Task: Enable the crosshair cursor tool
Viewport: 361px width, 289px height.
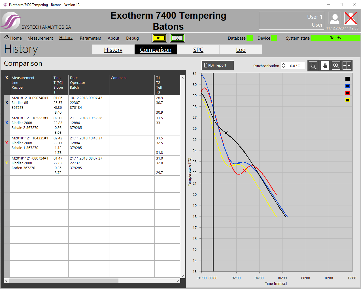Action: (347, 66)
